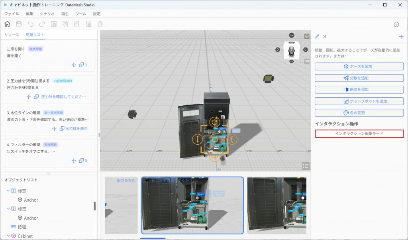Click the blue plus icon in right panel
This screenshot has width=408, height=240.
[x=401, y=37]
